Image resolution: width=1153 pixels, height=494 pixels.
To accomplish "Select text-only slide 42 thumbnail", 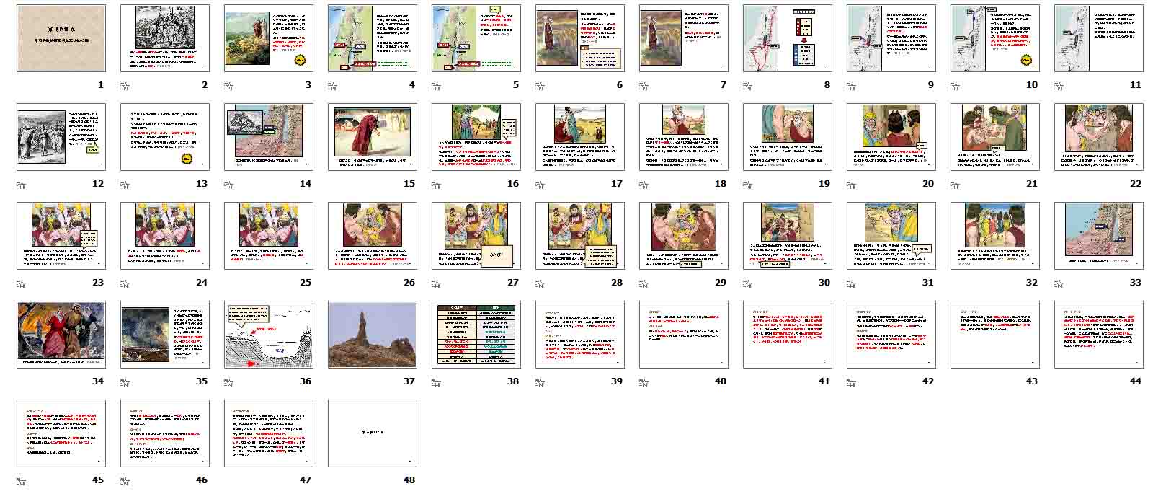I will 891,335.
